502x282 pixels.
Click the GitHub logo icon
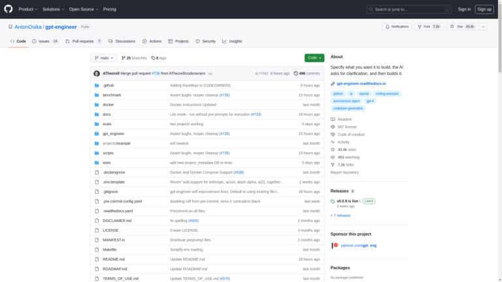tap(8, 9)
